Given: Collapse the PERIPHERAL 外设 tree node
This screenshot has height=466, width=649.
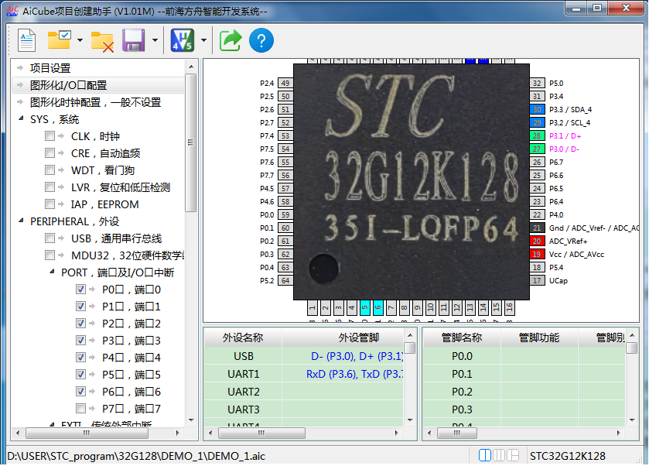Looking at the screenshot, I should tap(21, 221).
